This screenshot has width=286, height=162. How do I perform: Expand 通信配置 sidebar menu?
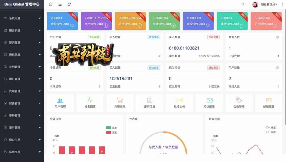(22, 55)
